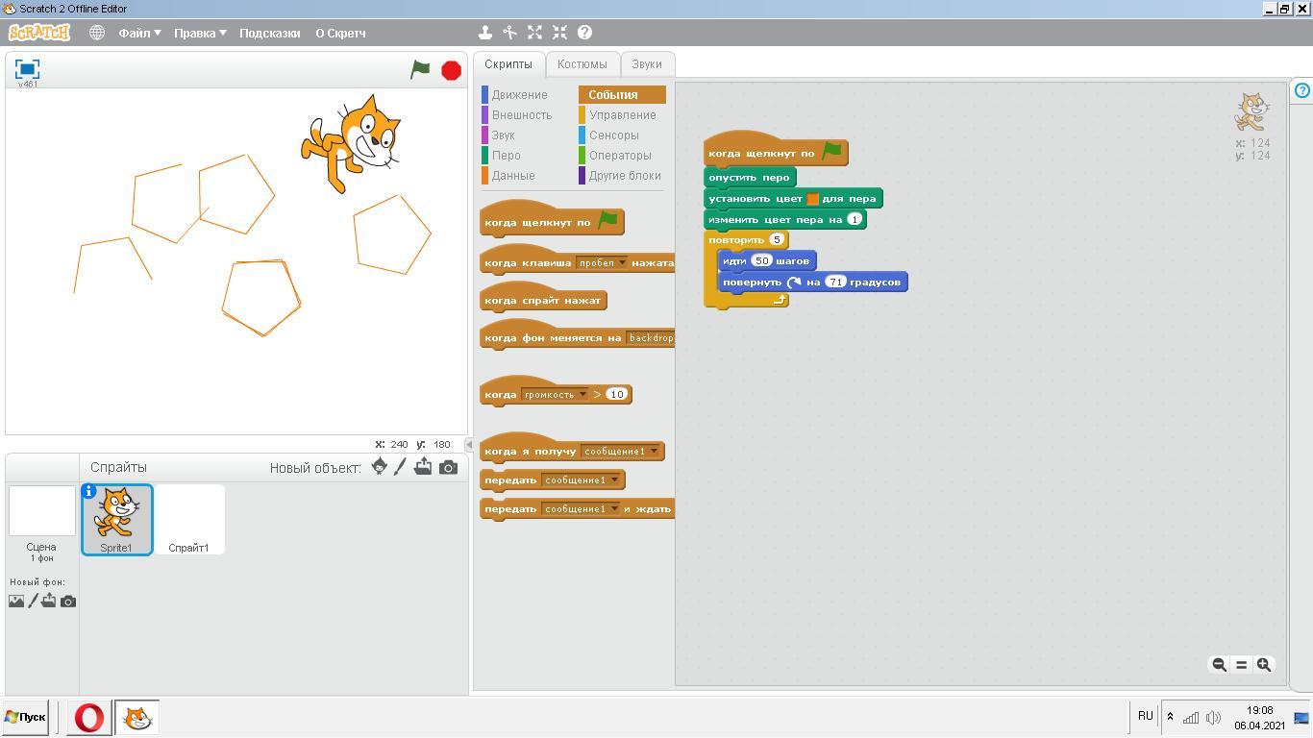Screen dimensions: 1313x738
Task: Select the scissors delete tool in the toolbar
Action: tap(510, 33)
